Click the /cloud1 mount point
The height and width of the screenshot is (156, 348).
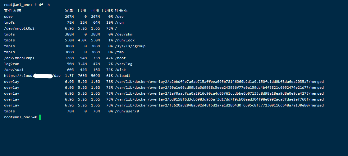coord(122,76)
